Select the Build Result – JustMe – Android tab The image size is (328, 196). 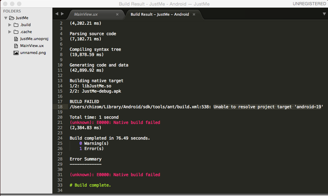pyautogui.click(x=160, y=15)
